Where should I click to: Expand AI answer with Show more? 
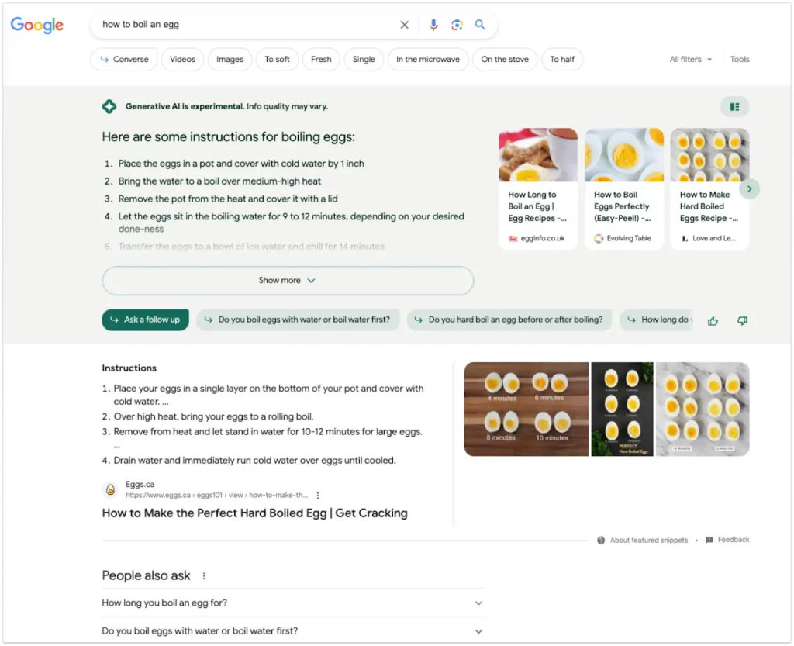(288, 281)
